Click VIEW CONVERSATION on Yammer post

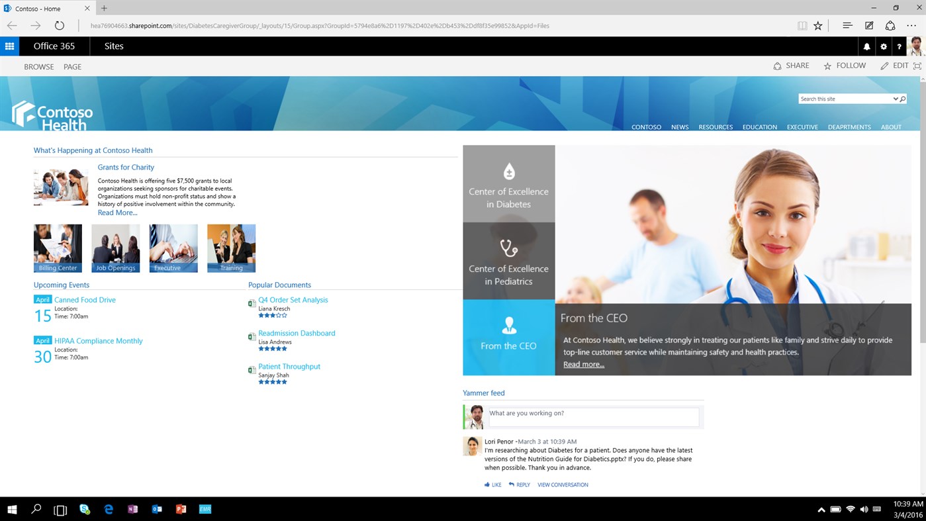click(x=563, y=485)
